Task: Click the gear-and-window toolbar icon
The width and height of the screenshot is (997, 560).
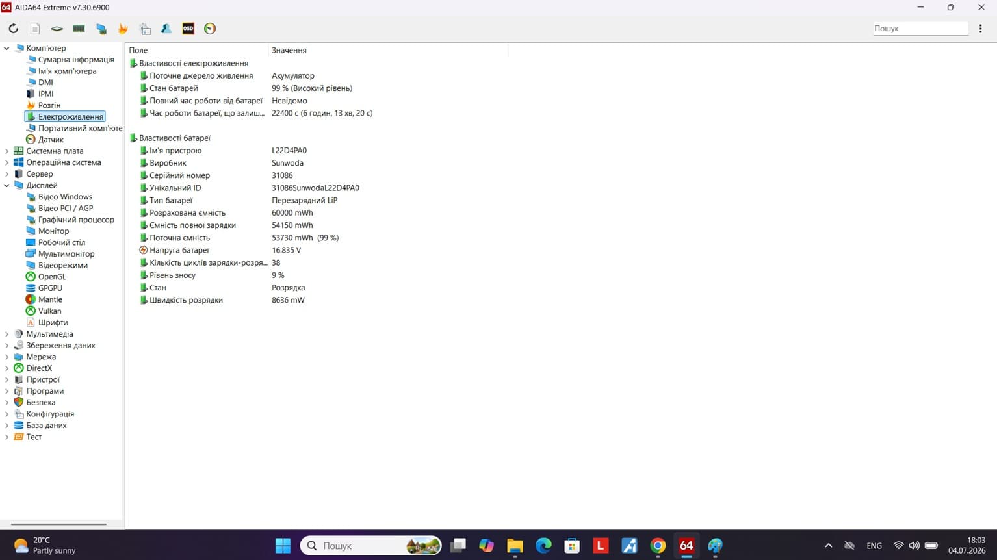Action: tap(145, 29)
